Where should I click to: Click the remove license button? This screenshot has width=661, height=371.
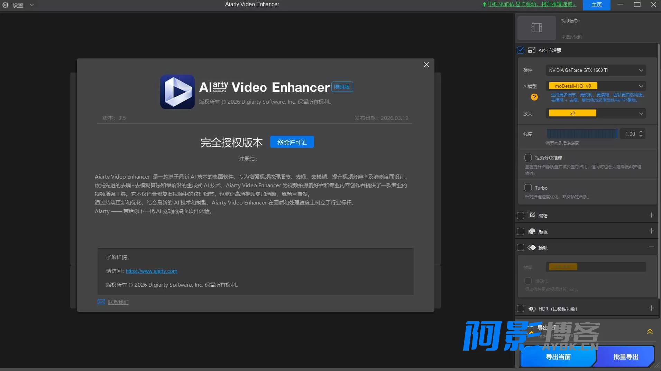coord(292,142)
